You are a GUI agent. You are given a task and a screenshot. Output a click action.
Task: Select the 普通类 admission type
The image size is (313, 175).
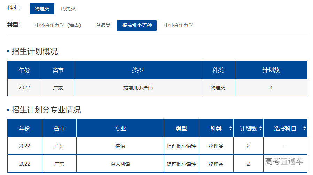pyautogui.click(x=103, y=25)
